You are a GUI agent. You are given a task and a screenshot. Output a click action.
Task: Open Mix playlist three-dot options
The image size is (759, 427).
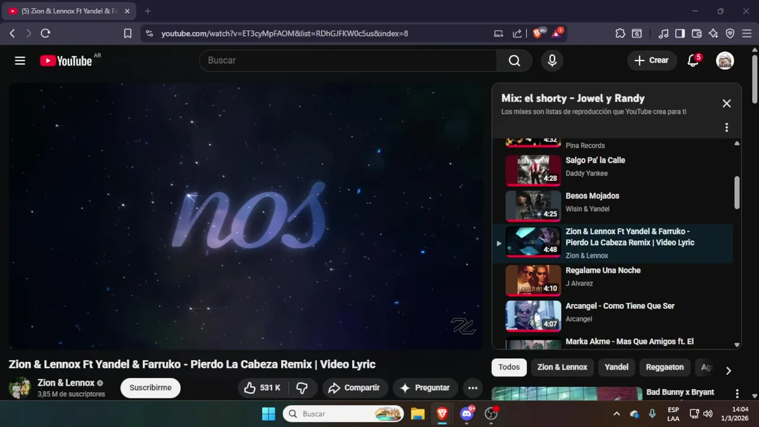click(726, 128)
